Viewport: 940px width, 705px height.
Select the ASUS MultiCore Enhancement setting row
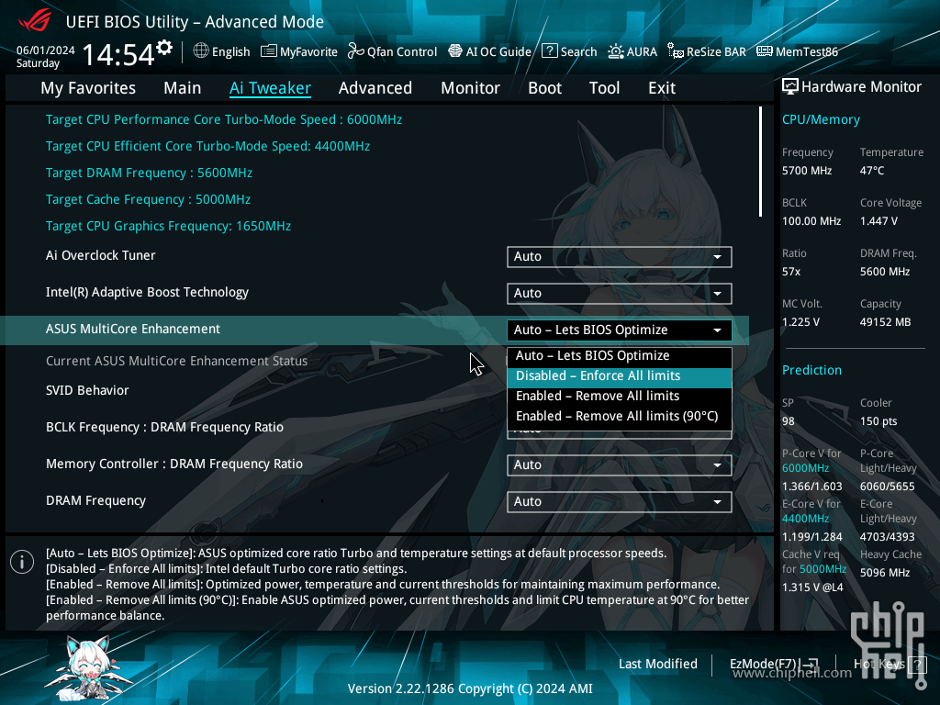click(375, 330)
